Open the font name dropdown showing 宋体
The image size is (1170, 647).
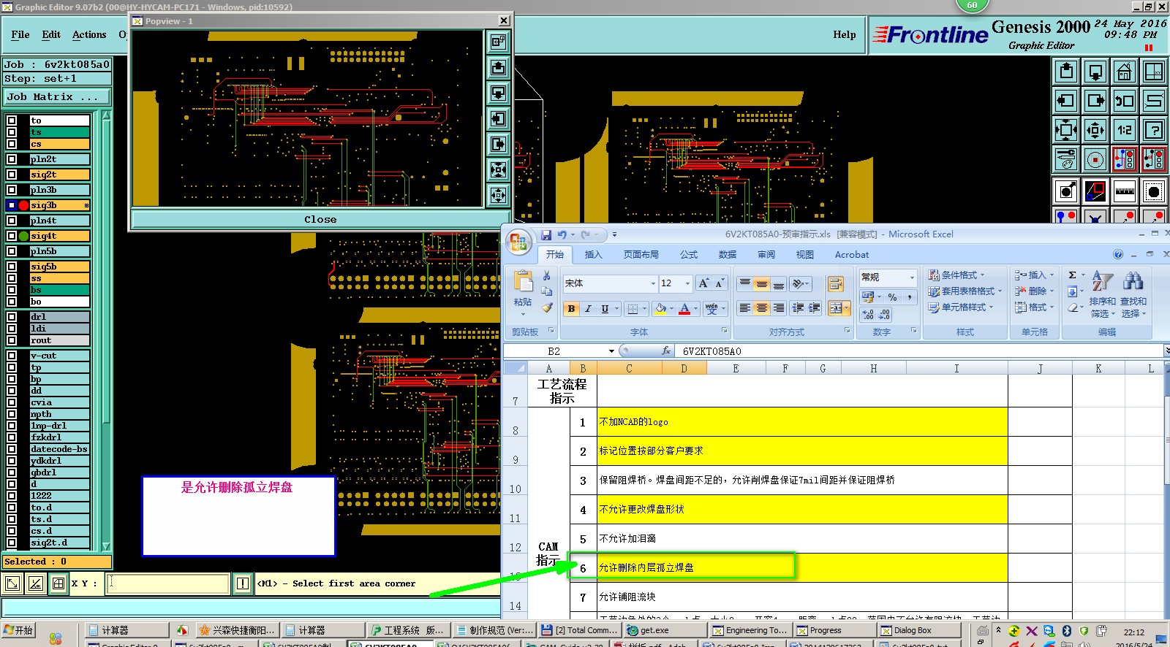coord(653,283)
